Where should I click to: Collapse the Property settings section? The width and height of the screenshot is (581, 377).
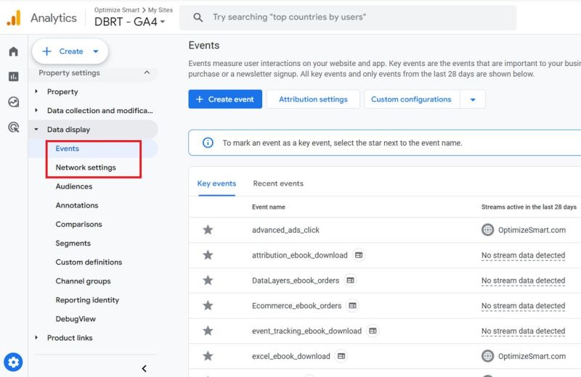click(x=147, y=72)
